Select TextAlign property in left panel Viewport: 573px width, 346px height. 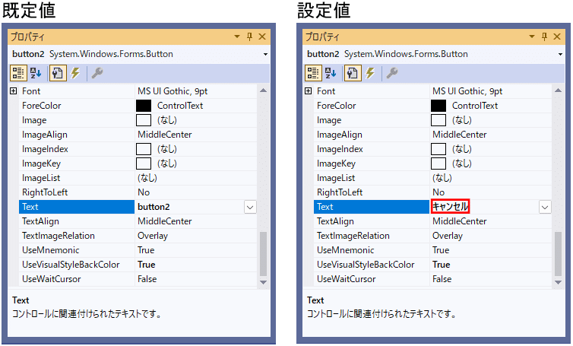[77, 221]
